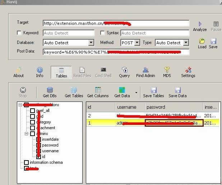The image size is (222, 185).
Task: Open the Settings panel icon
Action: (188, 70)
